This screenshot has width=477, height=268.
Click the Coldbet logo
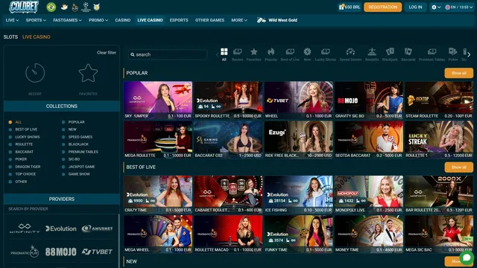coord(24,7)
